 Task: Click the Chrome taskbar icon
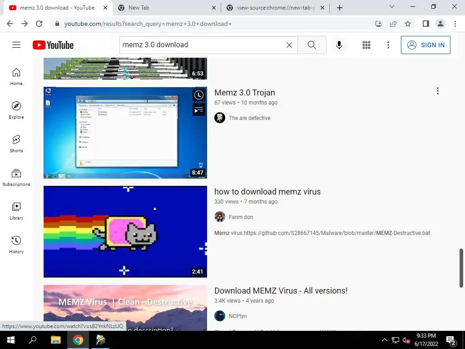pyautogui.click(x=78, y=340)
